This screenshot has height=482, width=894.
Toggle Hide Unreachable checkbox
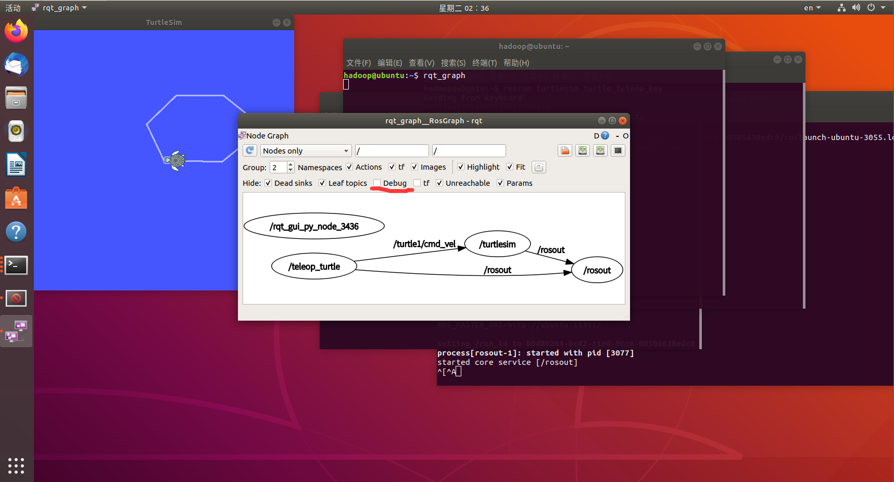(439, 183)
